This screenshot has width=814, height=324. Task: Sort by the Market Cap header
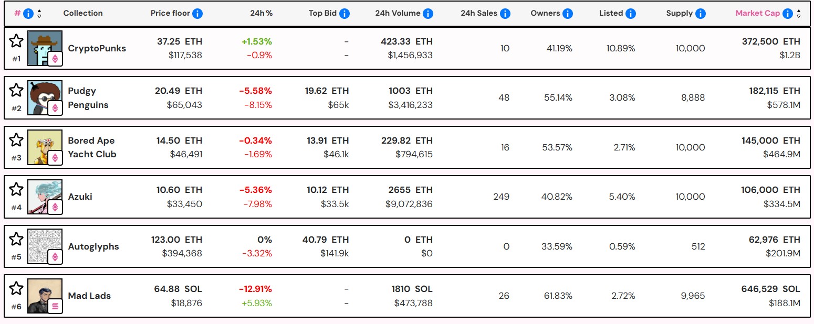pos(757,13)
